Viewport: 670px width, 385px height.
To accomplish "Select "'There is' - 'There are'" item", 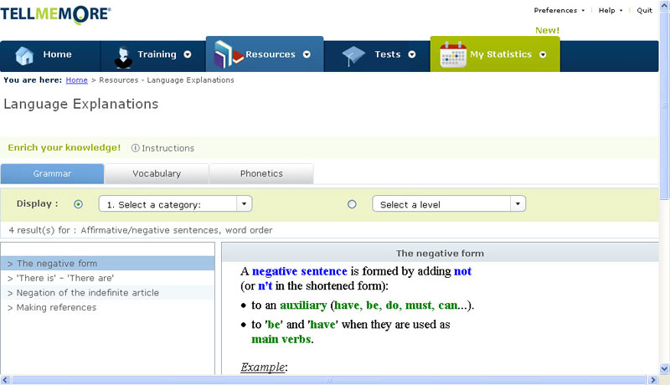I will pyautogui.click(x=108, y=278).
